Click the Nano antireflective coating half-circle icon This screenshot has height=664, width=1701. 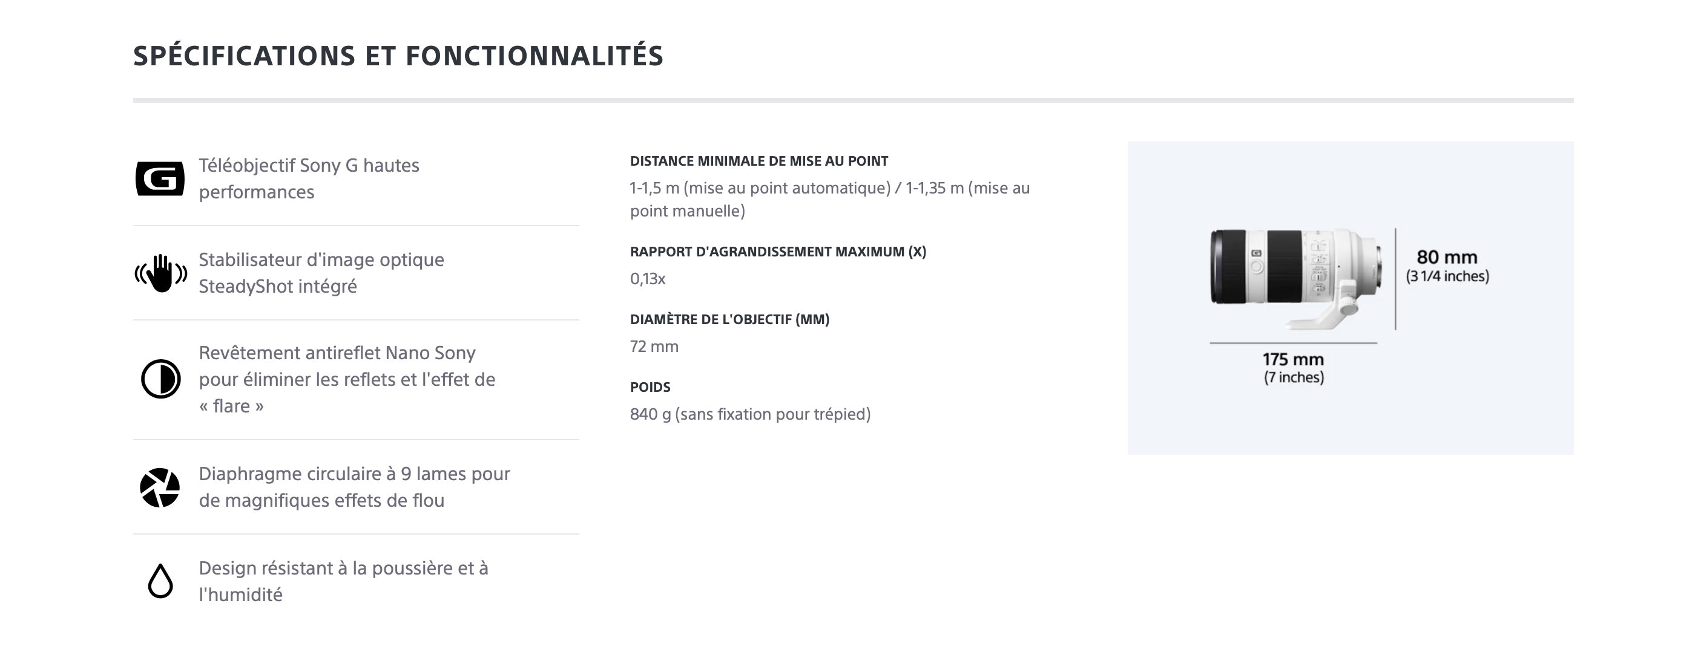click(x=160, y=379)
